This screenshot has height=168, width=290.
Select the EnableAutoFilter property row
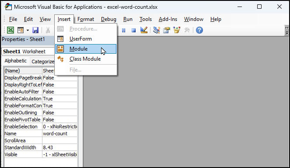pos(41,92)
